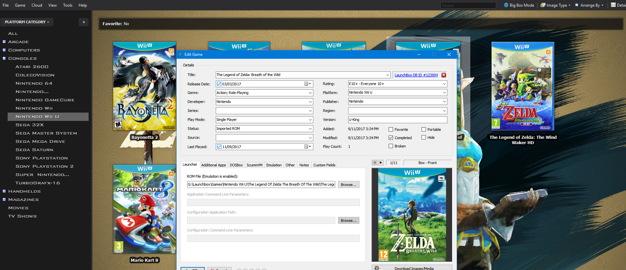626x270 pixels.
Task: Open the LaunchBox DB ID #123994 link
Action: tap(416, 75)
